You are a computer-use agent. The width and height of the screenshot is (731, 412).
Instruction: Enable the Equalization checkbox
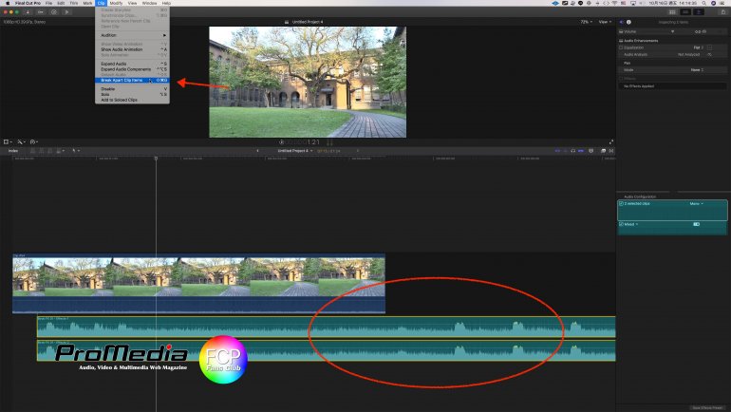(x=621, y=47)
